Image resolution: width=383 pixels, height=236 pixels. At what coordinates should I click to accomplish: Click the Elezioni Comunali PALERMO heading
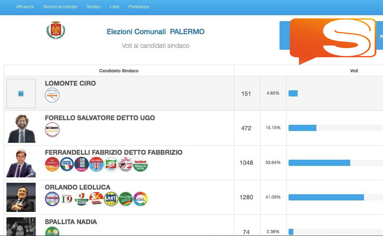pos(156,32)
